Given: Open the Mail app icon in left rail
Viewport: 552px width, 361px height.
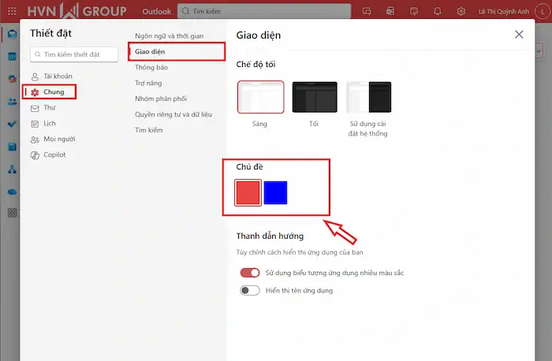Looking at the screenshot, I should (x=12, y=34).
